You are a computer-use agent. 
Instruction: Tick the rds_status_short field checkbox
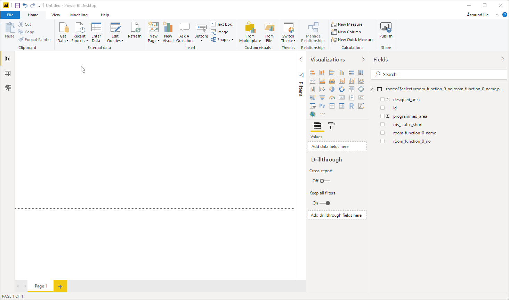[x=382, y=125]
